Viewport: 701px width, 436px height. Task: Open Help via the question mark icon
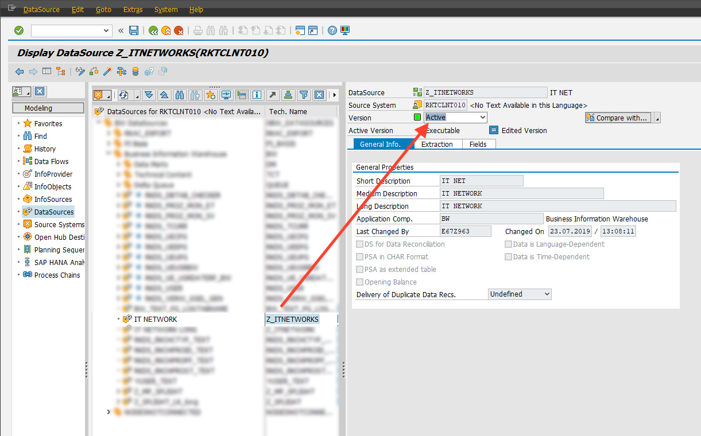tap(332, 30)
